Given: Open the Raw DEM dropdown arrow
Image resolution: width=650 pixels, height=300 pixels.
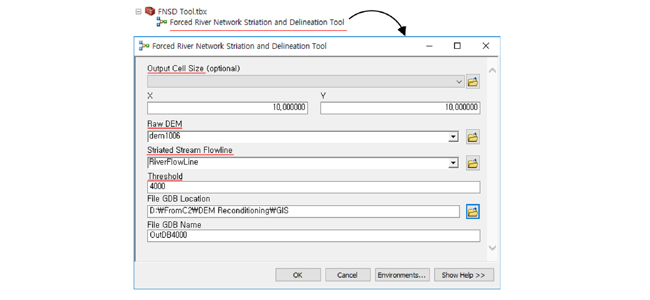Looking at the screenshot, I should click(x=453, y=137).
